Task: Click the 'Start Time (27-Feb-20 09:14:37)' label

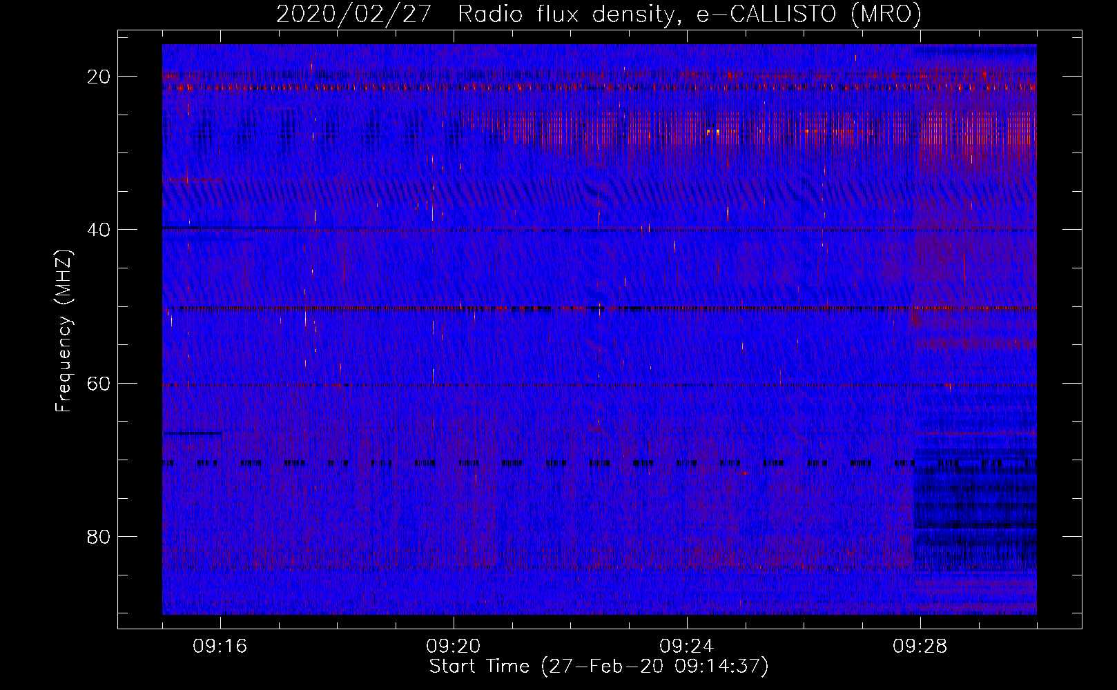Action: (x=599, y=667)
